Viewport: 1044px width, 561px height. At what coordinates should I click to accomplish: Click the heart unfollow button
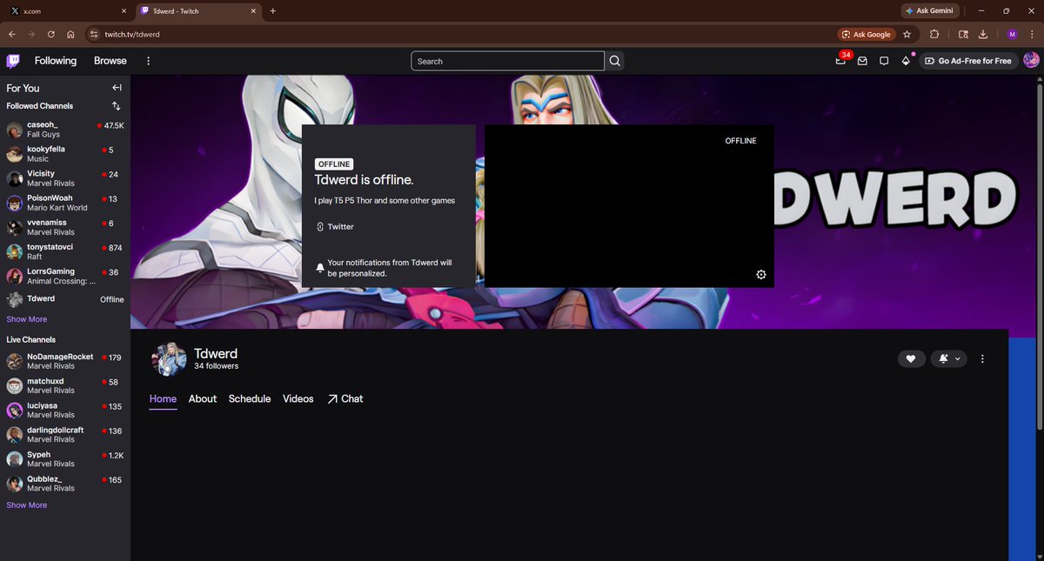[911, 358]
